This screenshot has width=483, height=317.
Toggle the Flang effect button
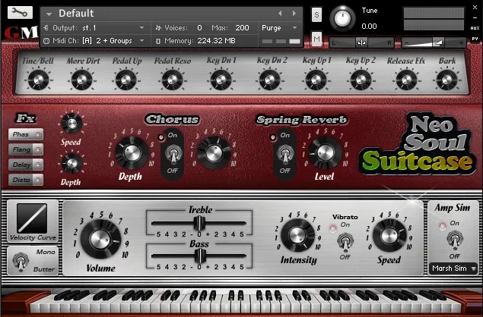point(26,149)
